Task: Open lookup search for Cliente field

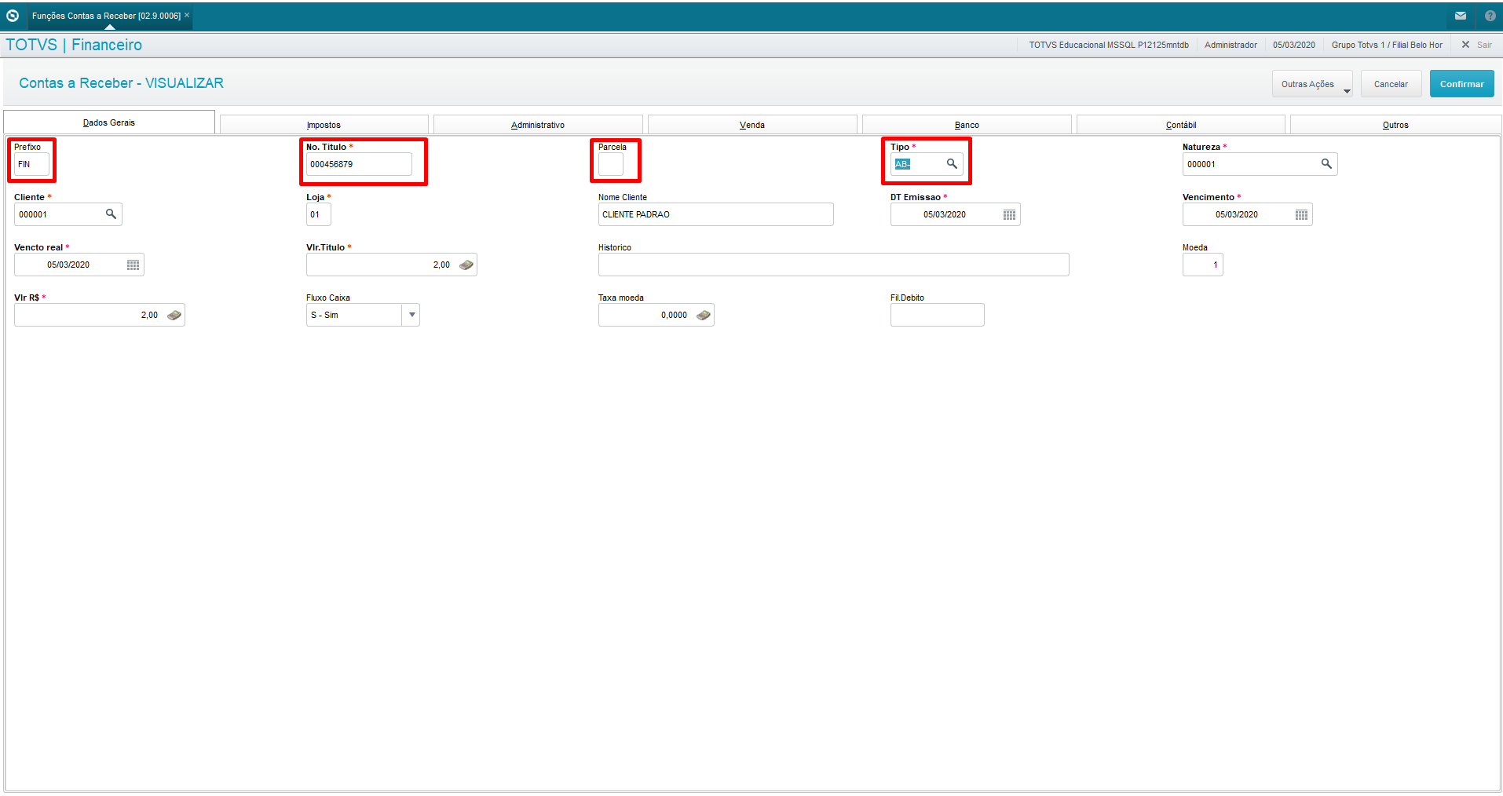Action: [x=111, y=214]
